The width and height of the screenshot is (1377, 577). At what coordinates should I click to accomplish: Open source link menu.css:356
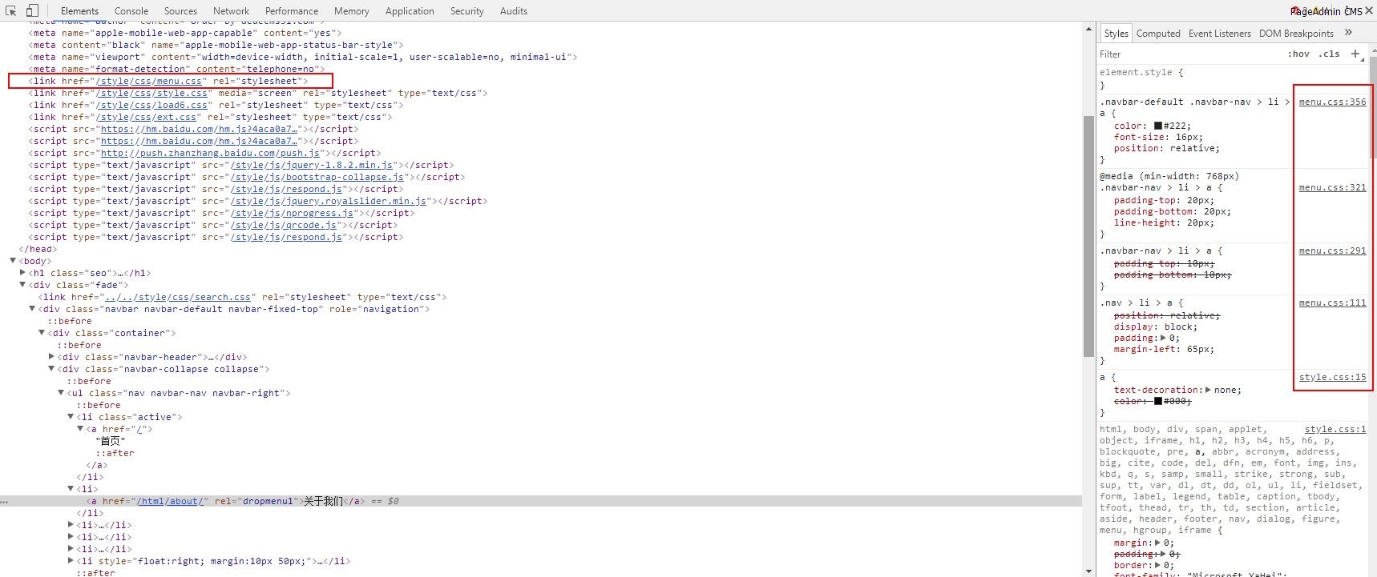tap(1332, 102)
